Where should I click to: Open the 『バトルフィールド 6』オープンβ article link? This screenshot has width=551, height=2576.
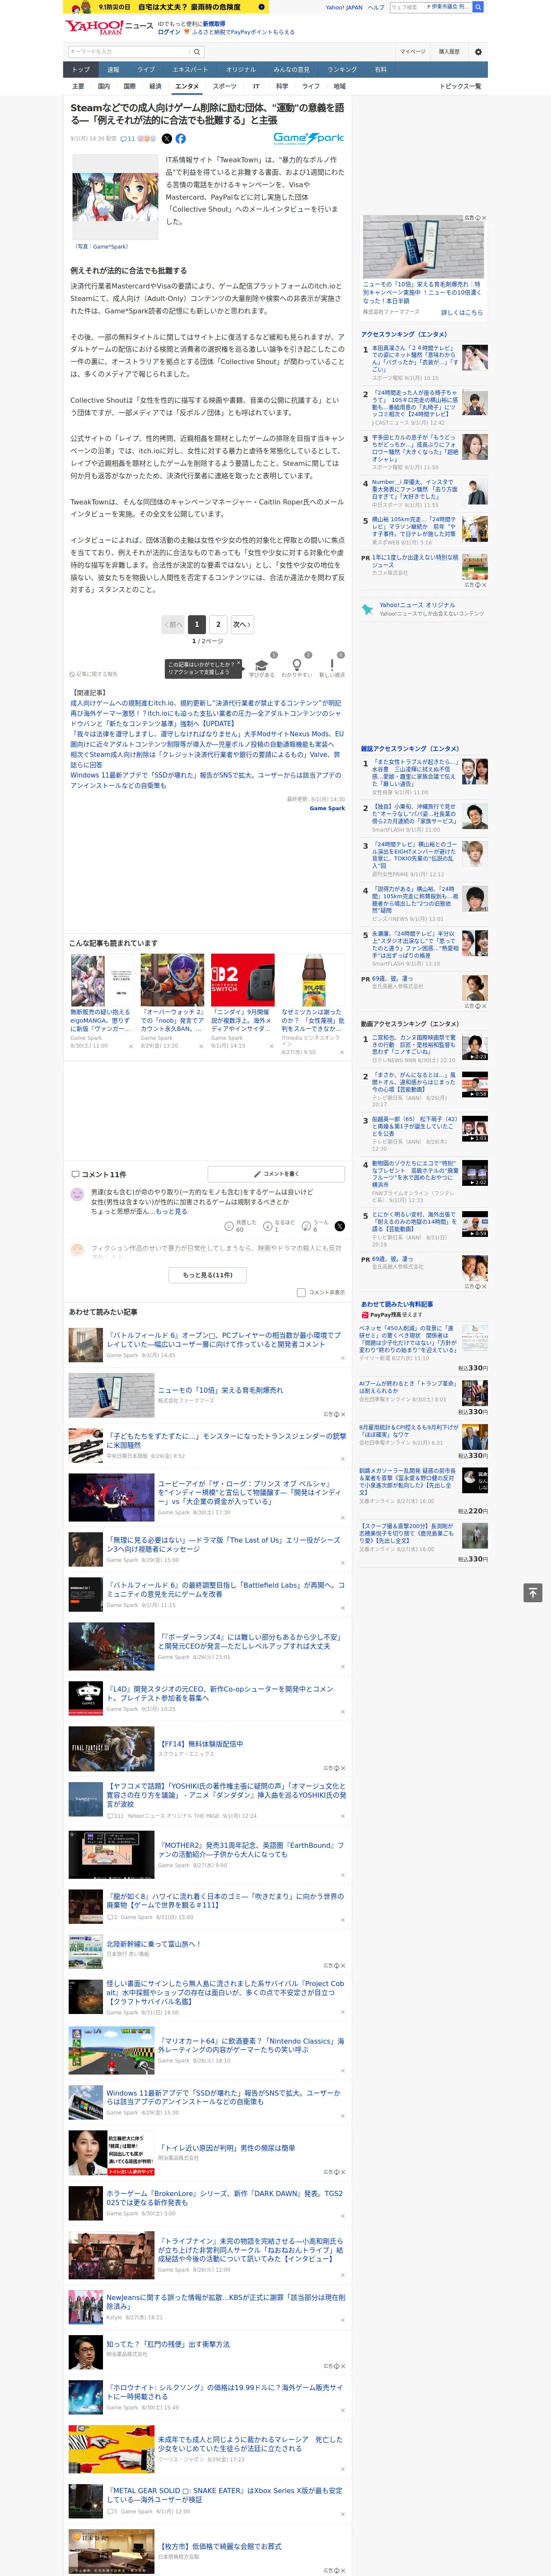[x=223, y=1339]
